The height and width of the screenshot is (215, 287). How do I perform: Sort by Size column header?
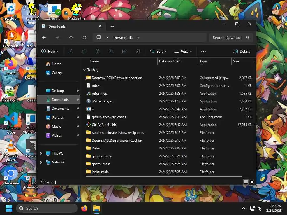[242, 61]
